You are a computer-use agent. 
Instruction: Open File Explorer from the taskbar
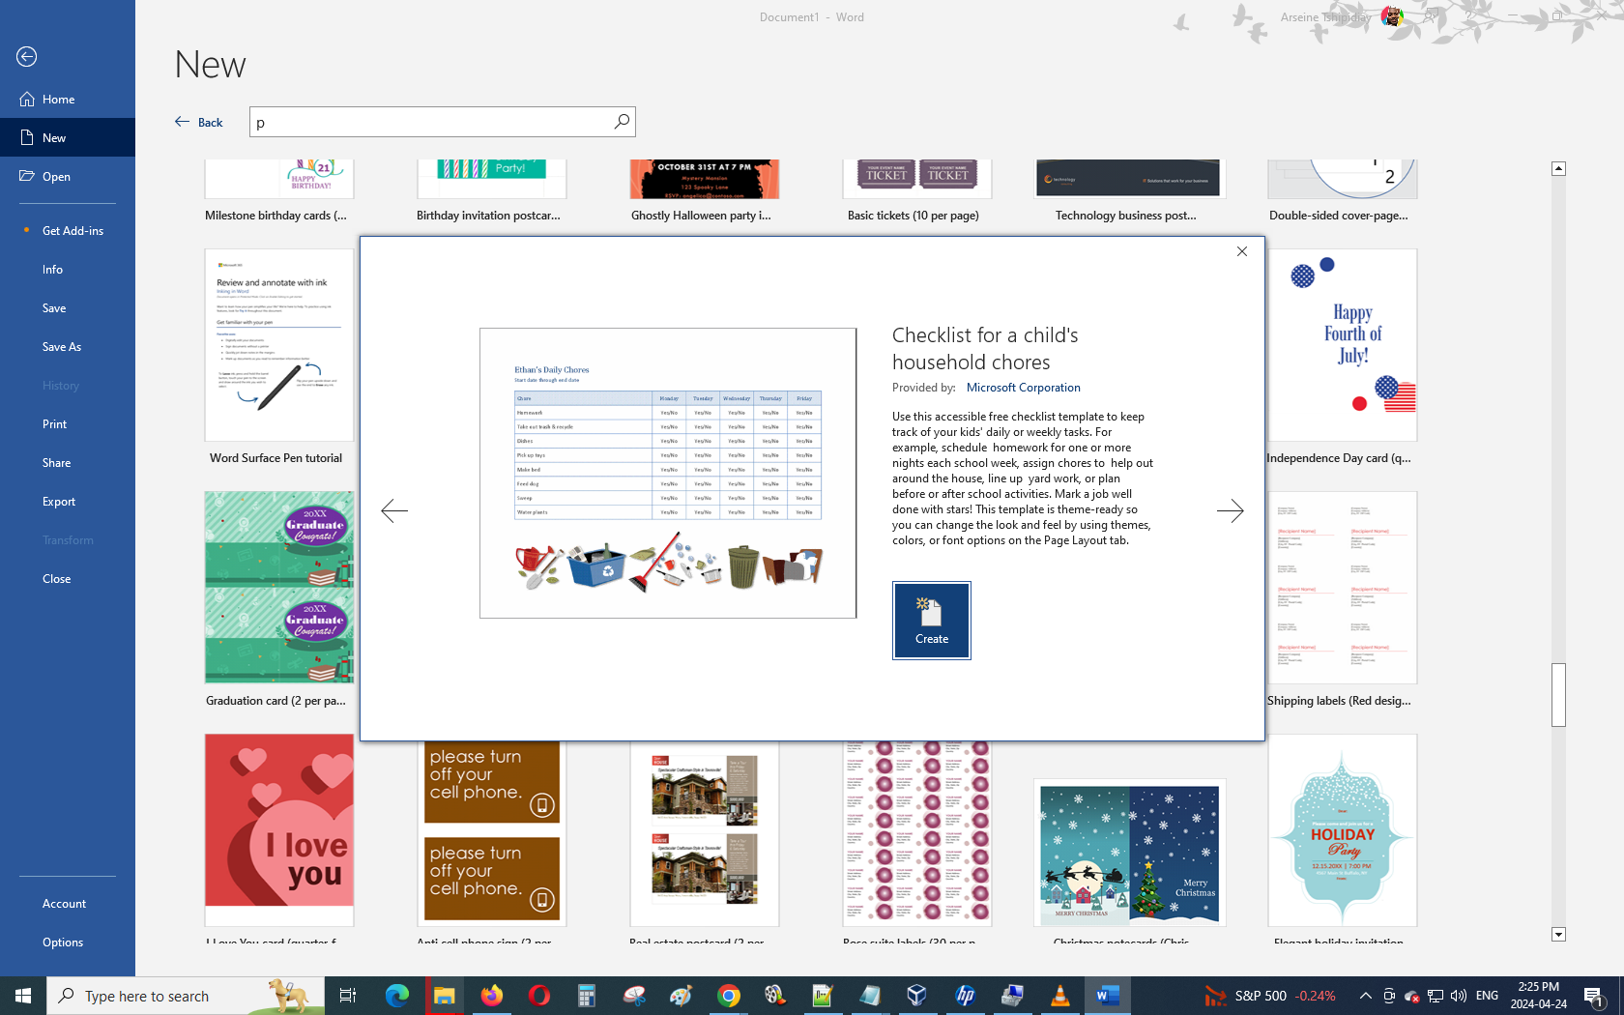click(444, 996)
